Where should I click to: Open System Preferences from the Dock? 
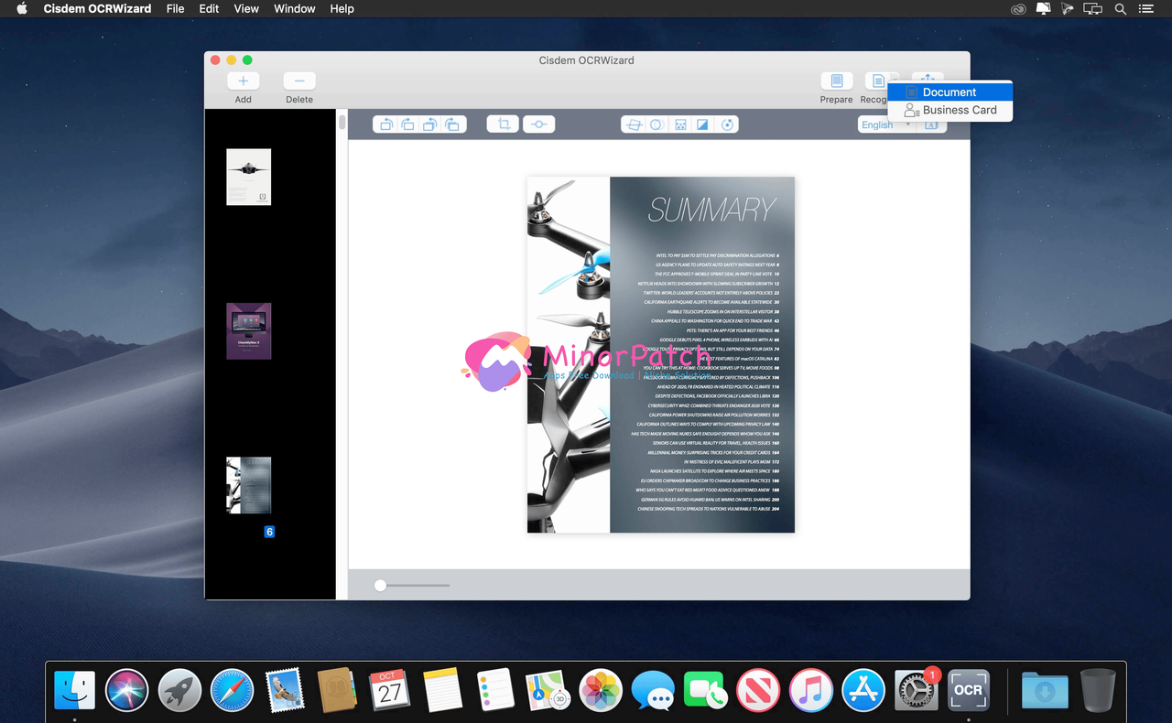[x=916, y=690]
